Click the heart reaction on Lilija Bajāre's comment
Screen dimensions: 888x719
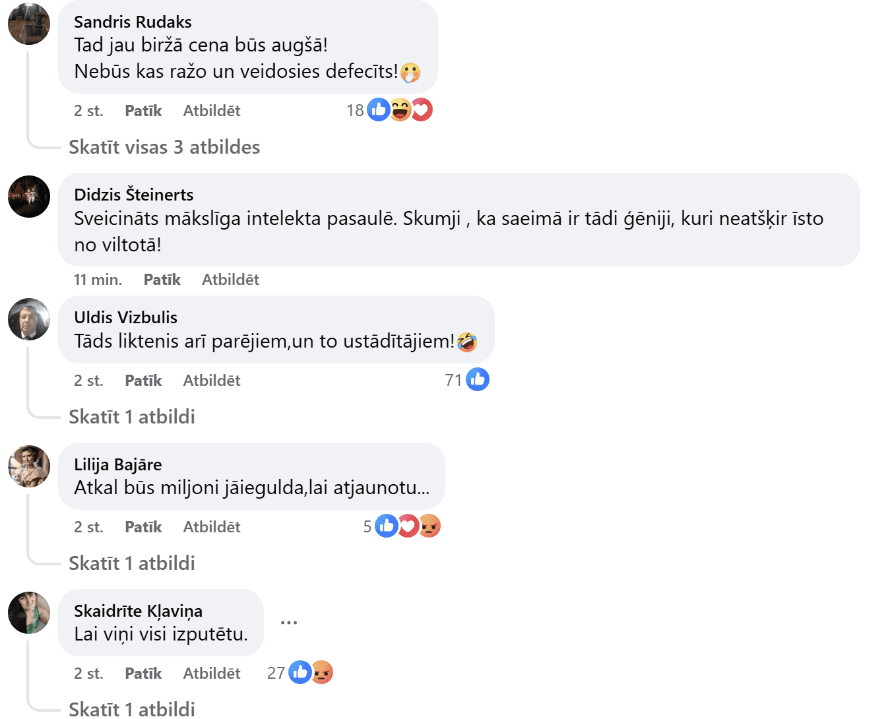[409, 526]
